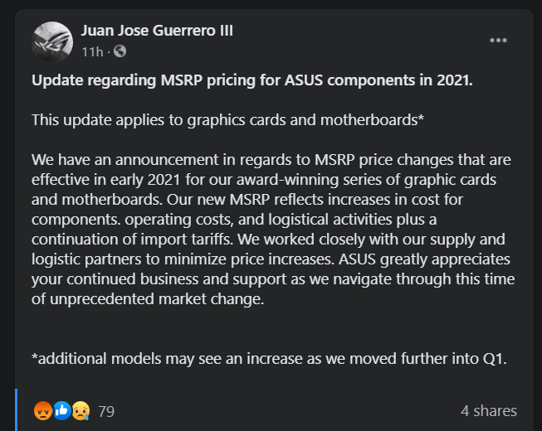This screenshot has height=431, width=542.
Task: Open the post options three-dot menu
Action: [498, 40]
